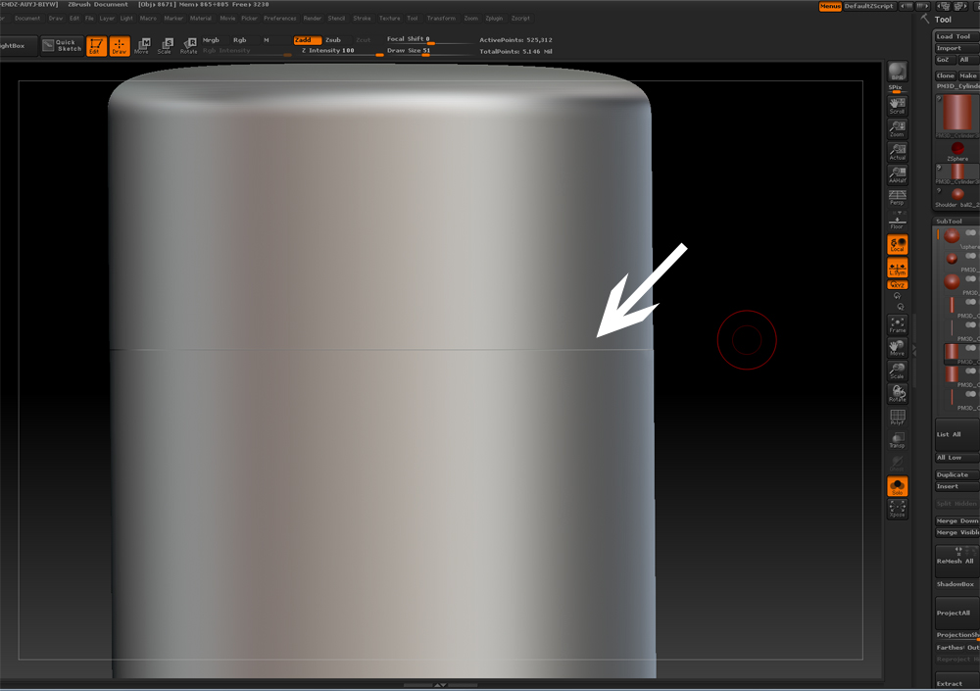Toggle L.Sym local symmetry
This screenshot has width=980, height=691.
pyautogui.click(x=898, y=269)
